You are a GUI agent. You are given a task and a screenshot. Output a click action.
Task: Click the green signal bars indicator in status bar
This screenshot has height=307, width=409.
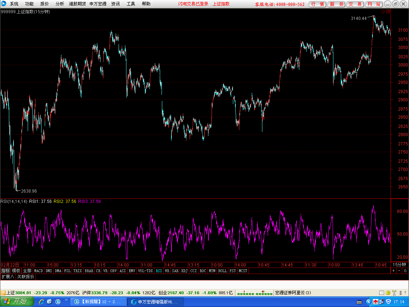point(254,293)
